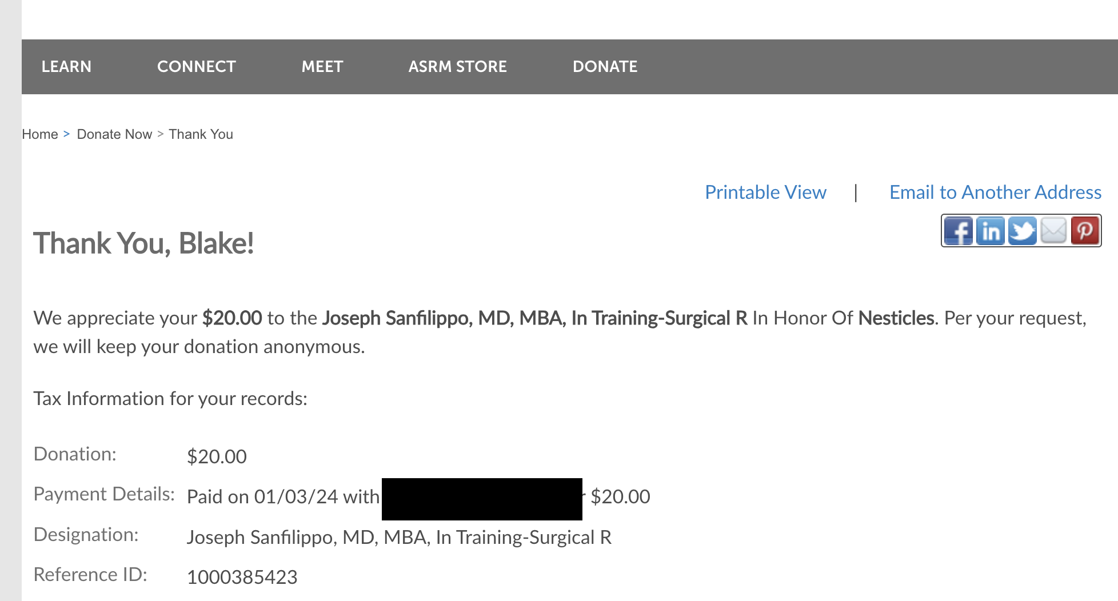Navigate to Donate Now breadcrumb
This screenshot has height=601, width=1118.
click(114, 134)
